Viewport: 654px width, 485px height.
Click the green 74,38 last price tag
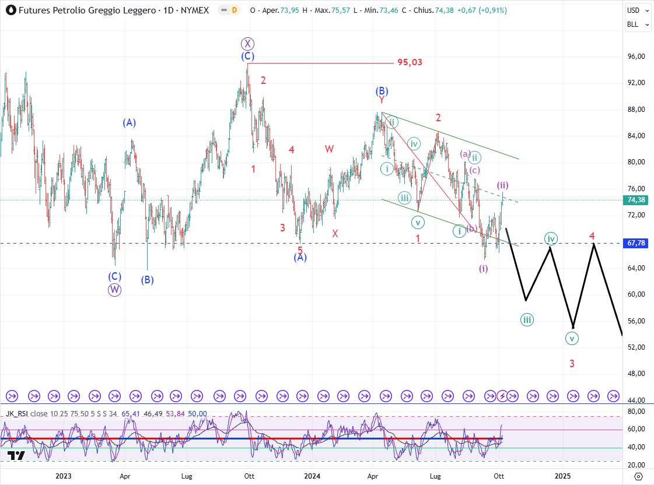pos(636,200)
